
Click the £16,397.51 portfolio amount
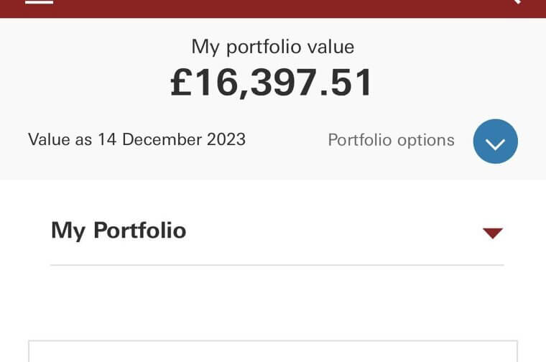272,83
